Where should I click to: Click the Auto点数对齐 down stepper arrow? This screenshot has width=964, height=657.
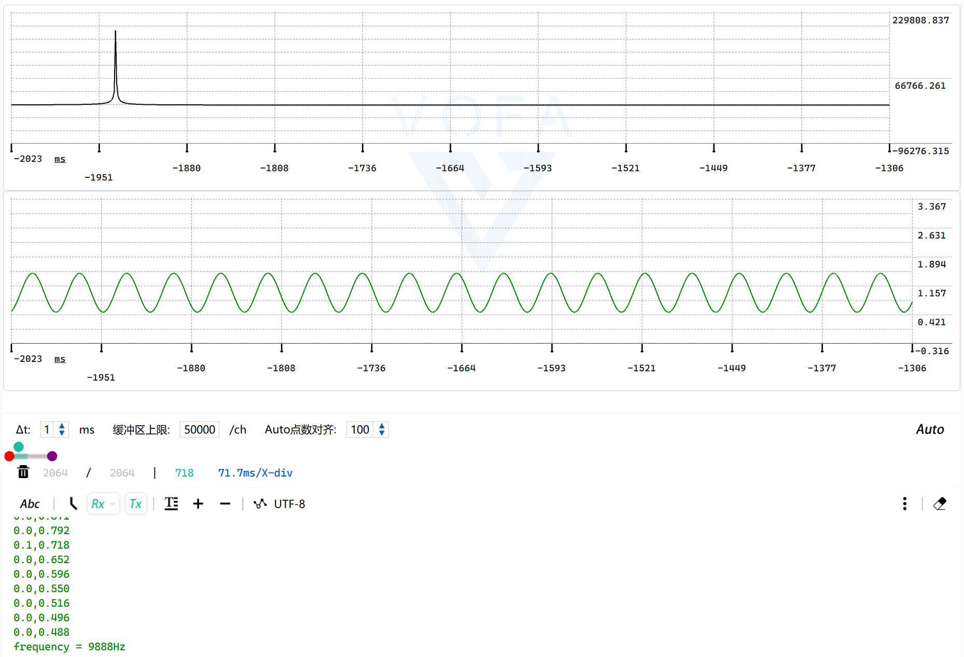click(381, 433)
